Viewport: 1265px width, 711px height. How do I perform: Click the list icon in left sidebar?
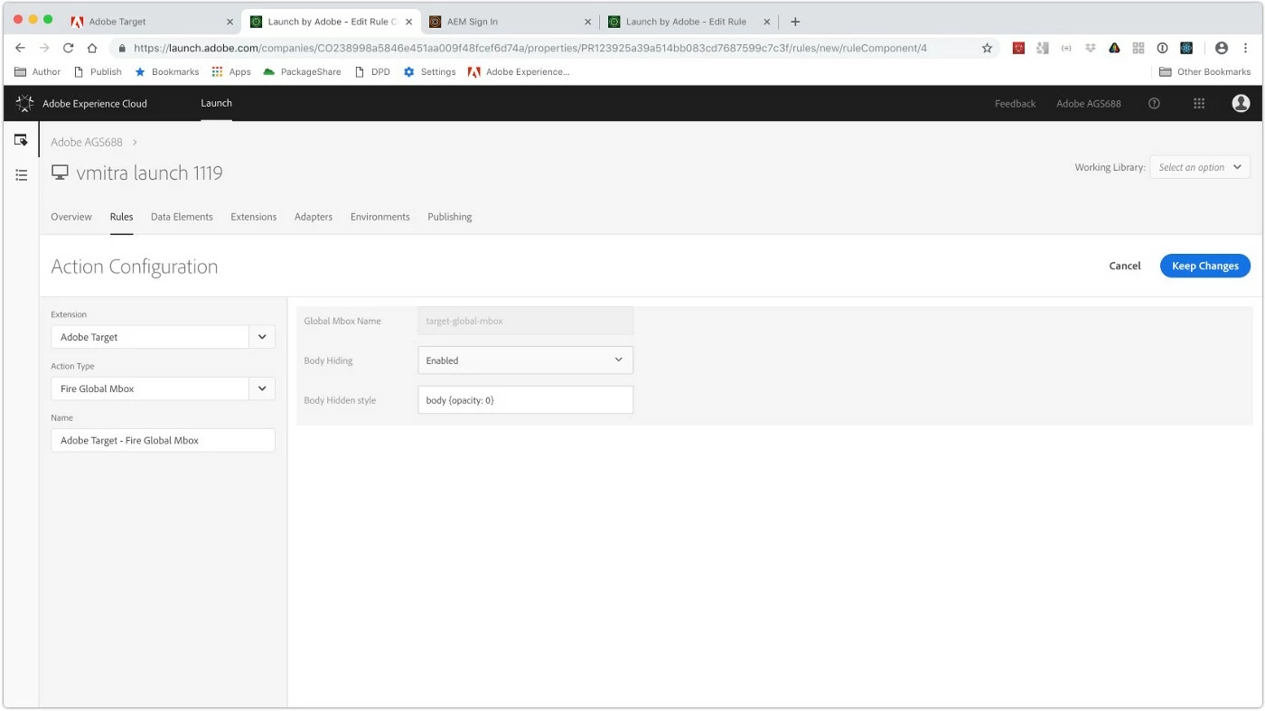(21, 175)
